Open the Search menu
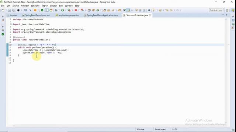This screenshot has width=236, height=132. (45, 6)
